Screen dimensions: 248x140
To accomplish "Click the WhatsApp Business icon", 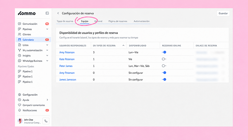I will click(19, 61).
